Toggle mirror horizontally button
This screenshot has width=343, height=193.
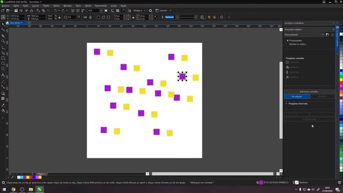[x=85, y=17]
